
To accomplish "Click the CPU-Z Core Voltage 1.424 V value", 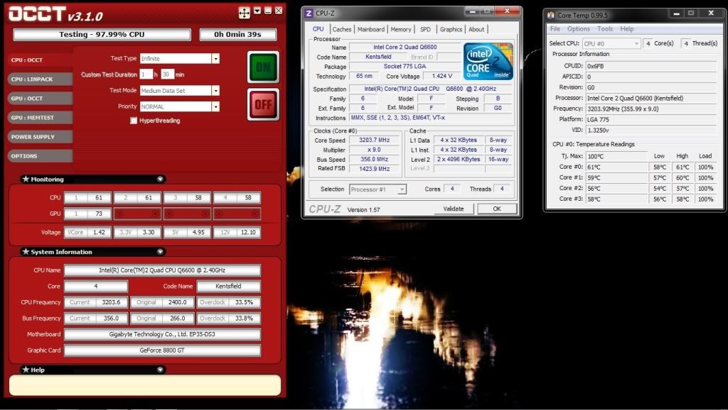I will (x=442, y=76).
